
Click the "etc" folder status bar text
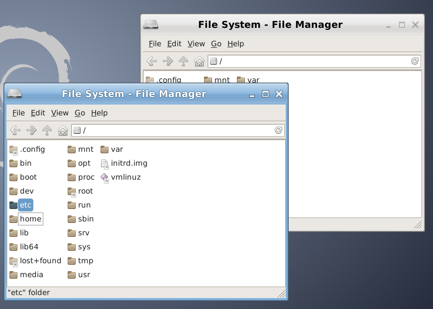coord(29,293)
